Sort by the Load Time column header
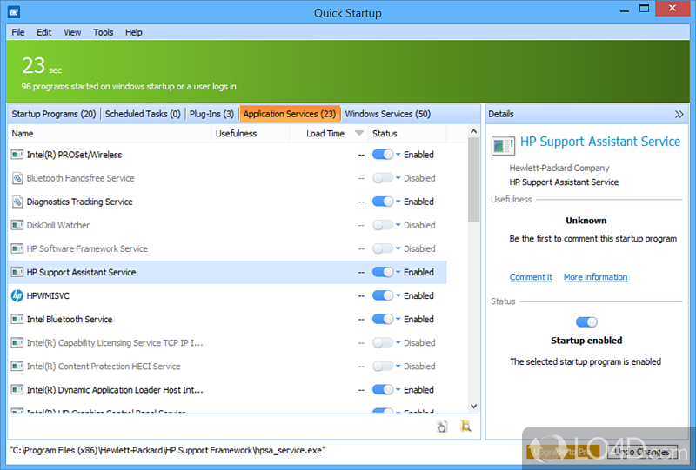Image resolution: width=696 pixels, height=470 pixels. click(329, 134)
